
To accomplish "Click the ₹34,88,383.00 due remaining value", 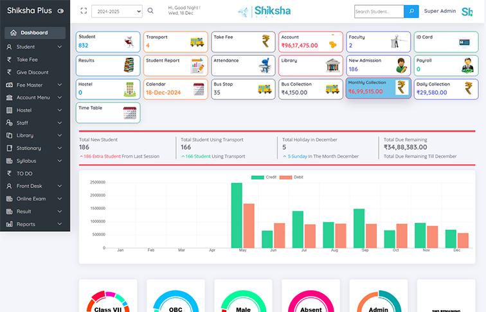I will [406, 148].
